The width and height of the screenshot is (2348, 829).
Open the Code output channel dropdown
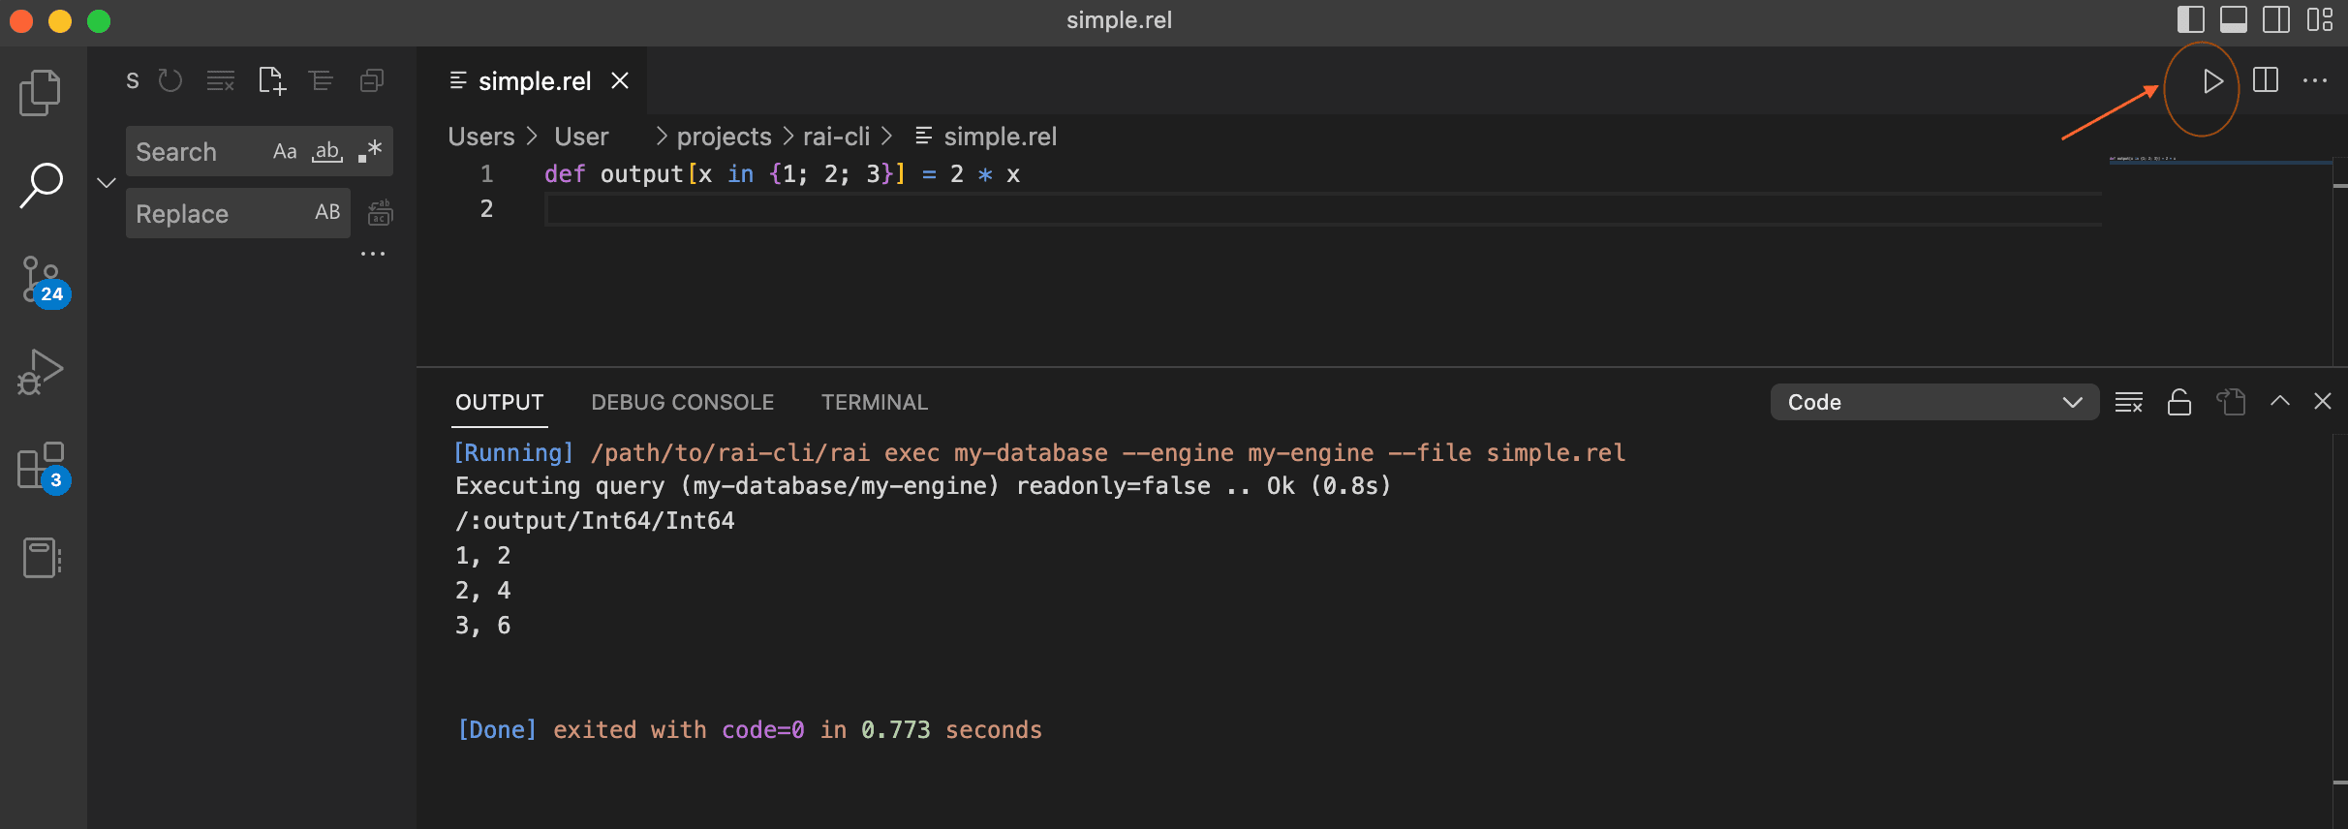coord(1933,402)
